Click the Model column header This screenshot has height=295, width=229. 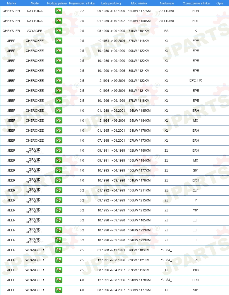click(x=35, y=3)
